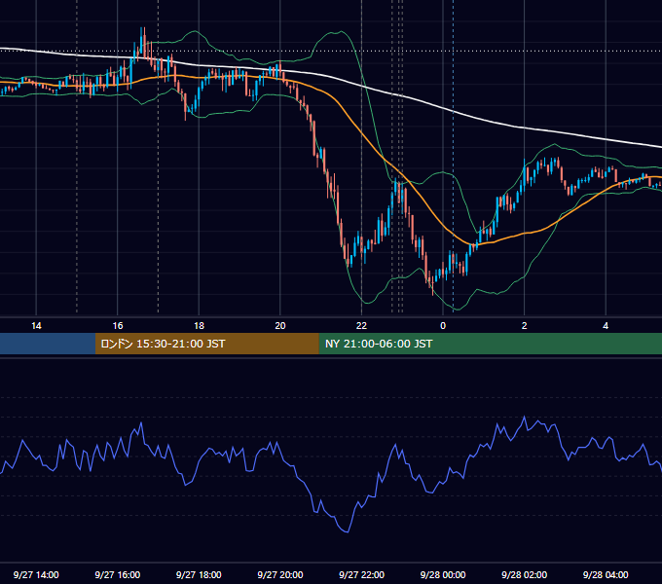Click the hour 18 axis label
Image resolution: width=662 pixels, height=584 pixels.
click(x=199, y=326)
